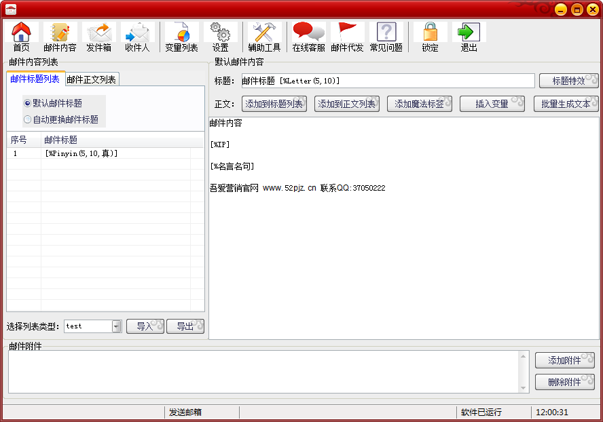Click the 标题 text input field

(x=387, y=81)
